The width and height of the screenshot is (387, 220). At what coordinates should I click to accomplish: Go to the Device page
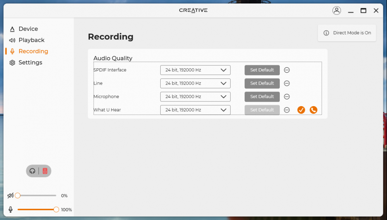[28, 29]
